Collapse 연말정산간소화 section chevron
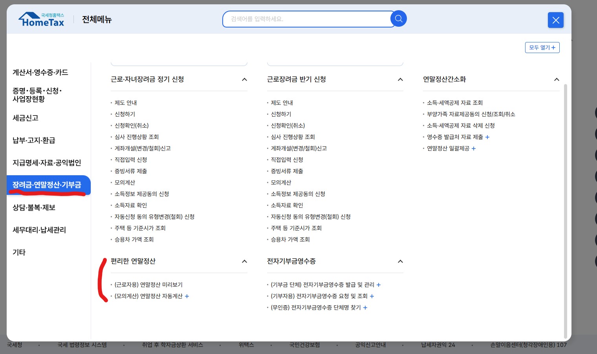Image resolution: width=597 pixels, height=354 pixels. (557, 79)
